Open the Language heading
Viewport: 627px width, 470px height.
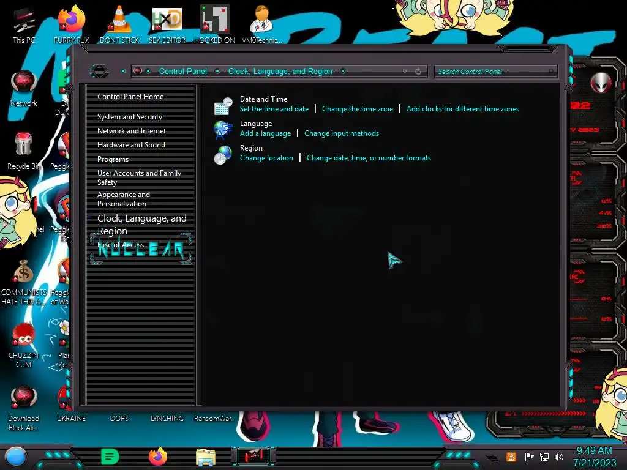pyautogui.click(x=256, y=124)
